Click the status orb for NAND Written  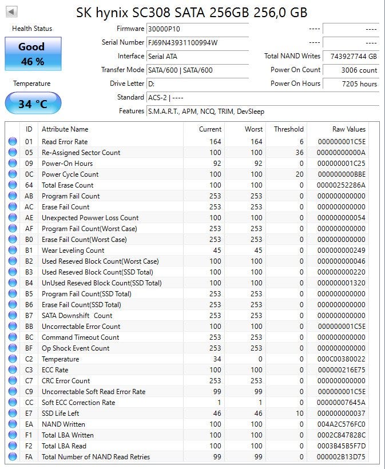point(13,424)
